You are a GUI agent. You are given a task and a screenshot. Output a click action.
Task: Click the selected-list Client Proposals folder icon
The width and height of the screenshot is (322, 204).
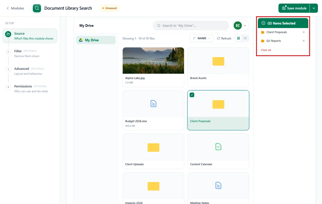tap(263, 32)
